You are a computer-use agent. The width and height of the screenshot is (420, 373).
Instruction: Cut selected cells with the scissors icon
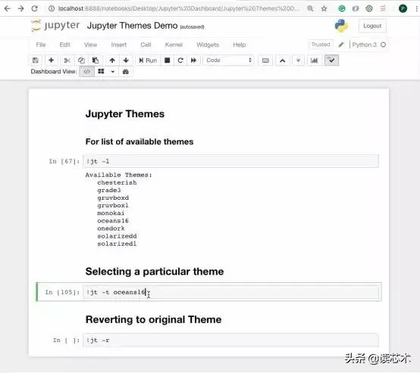coord(67,61)
